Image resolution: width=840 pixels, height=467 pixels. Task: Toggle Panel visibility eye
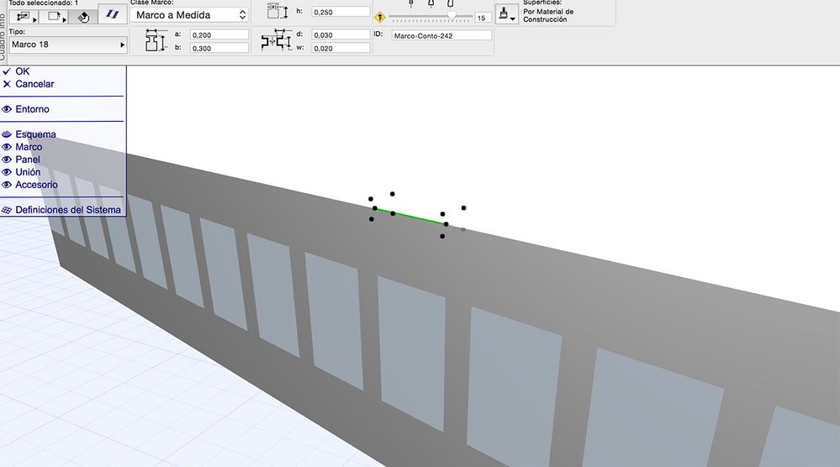point(7,160)
